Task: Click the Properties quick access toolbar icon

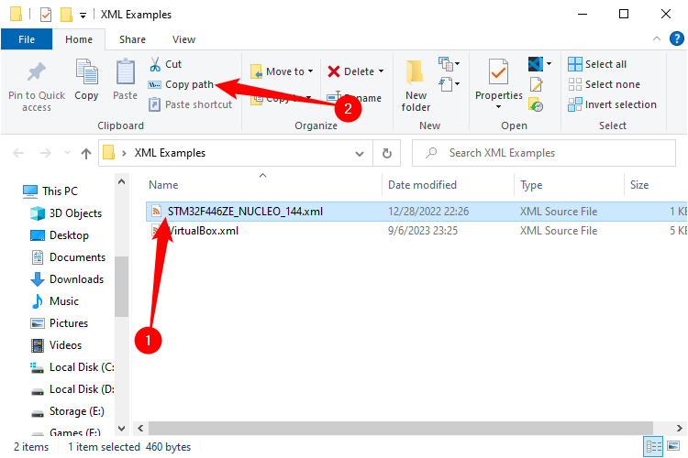Action: pos(46,14)
